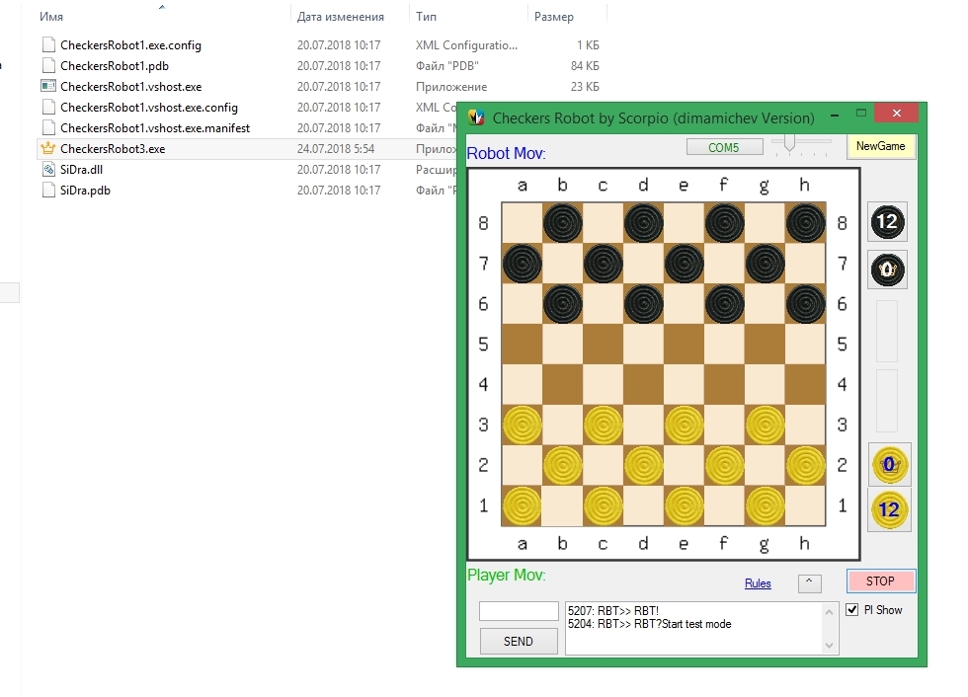Click the yellow king counter icon showing 0
Image resolution: width=968 pixels, height=697 pixels.
(888, 464)
